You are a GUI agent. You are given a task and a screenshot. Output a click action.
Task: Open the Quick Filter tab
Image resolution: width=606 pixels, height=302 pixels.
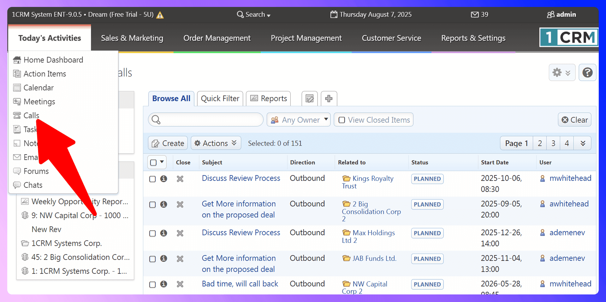220,99
